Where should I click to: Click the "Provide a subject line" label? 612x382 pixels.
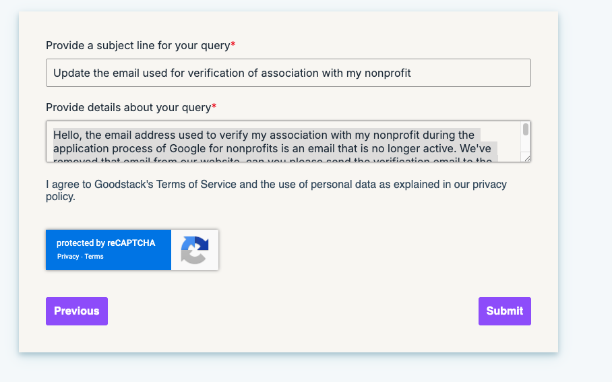click(137, 45)
